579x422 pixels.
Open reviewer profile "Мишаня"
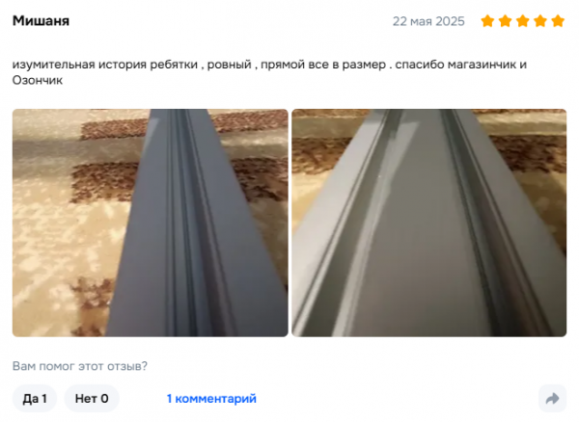click(x=41, y=20)
